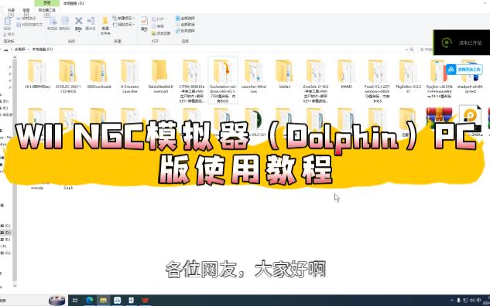
Task: Open the 360Downloads folder
Action: coord(99,74)
